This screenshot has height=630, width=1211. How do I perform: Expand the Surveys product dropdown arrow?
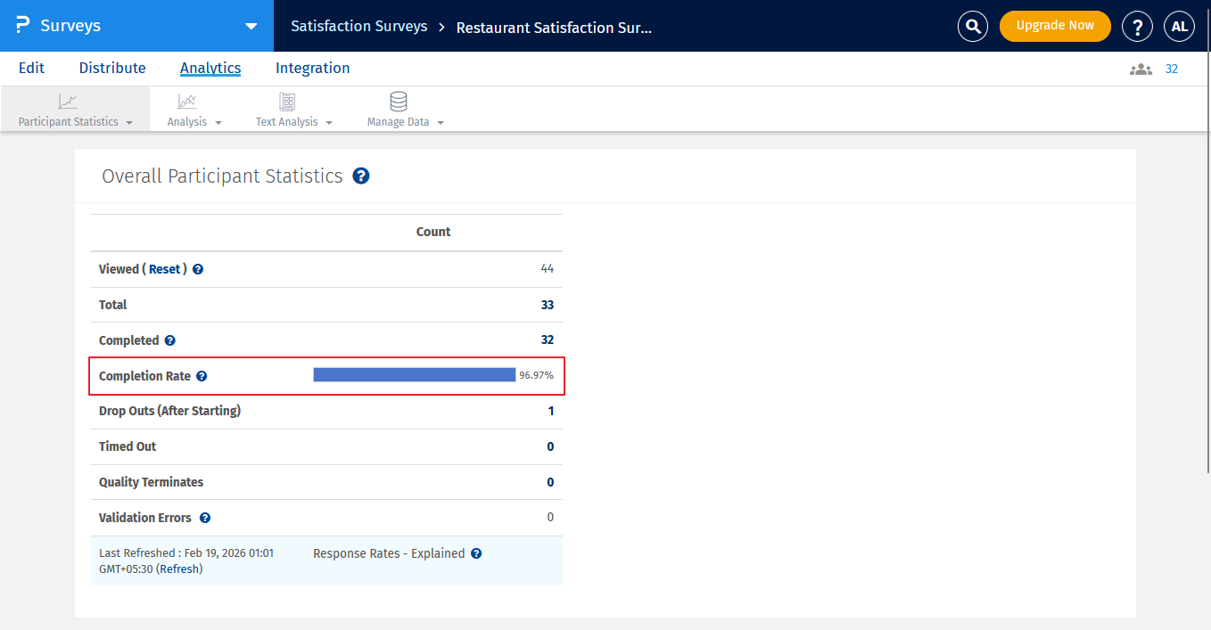(x=251, y=27)
